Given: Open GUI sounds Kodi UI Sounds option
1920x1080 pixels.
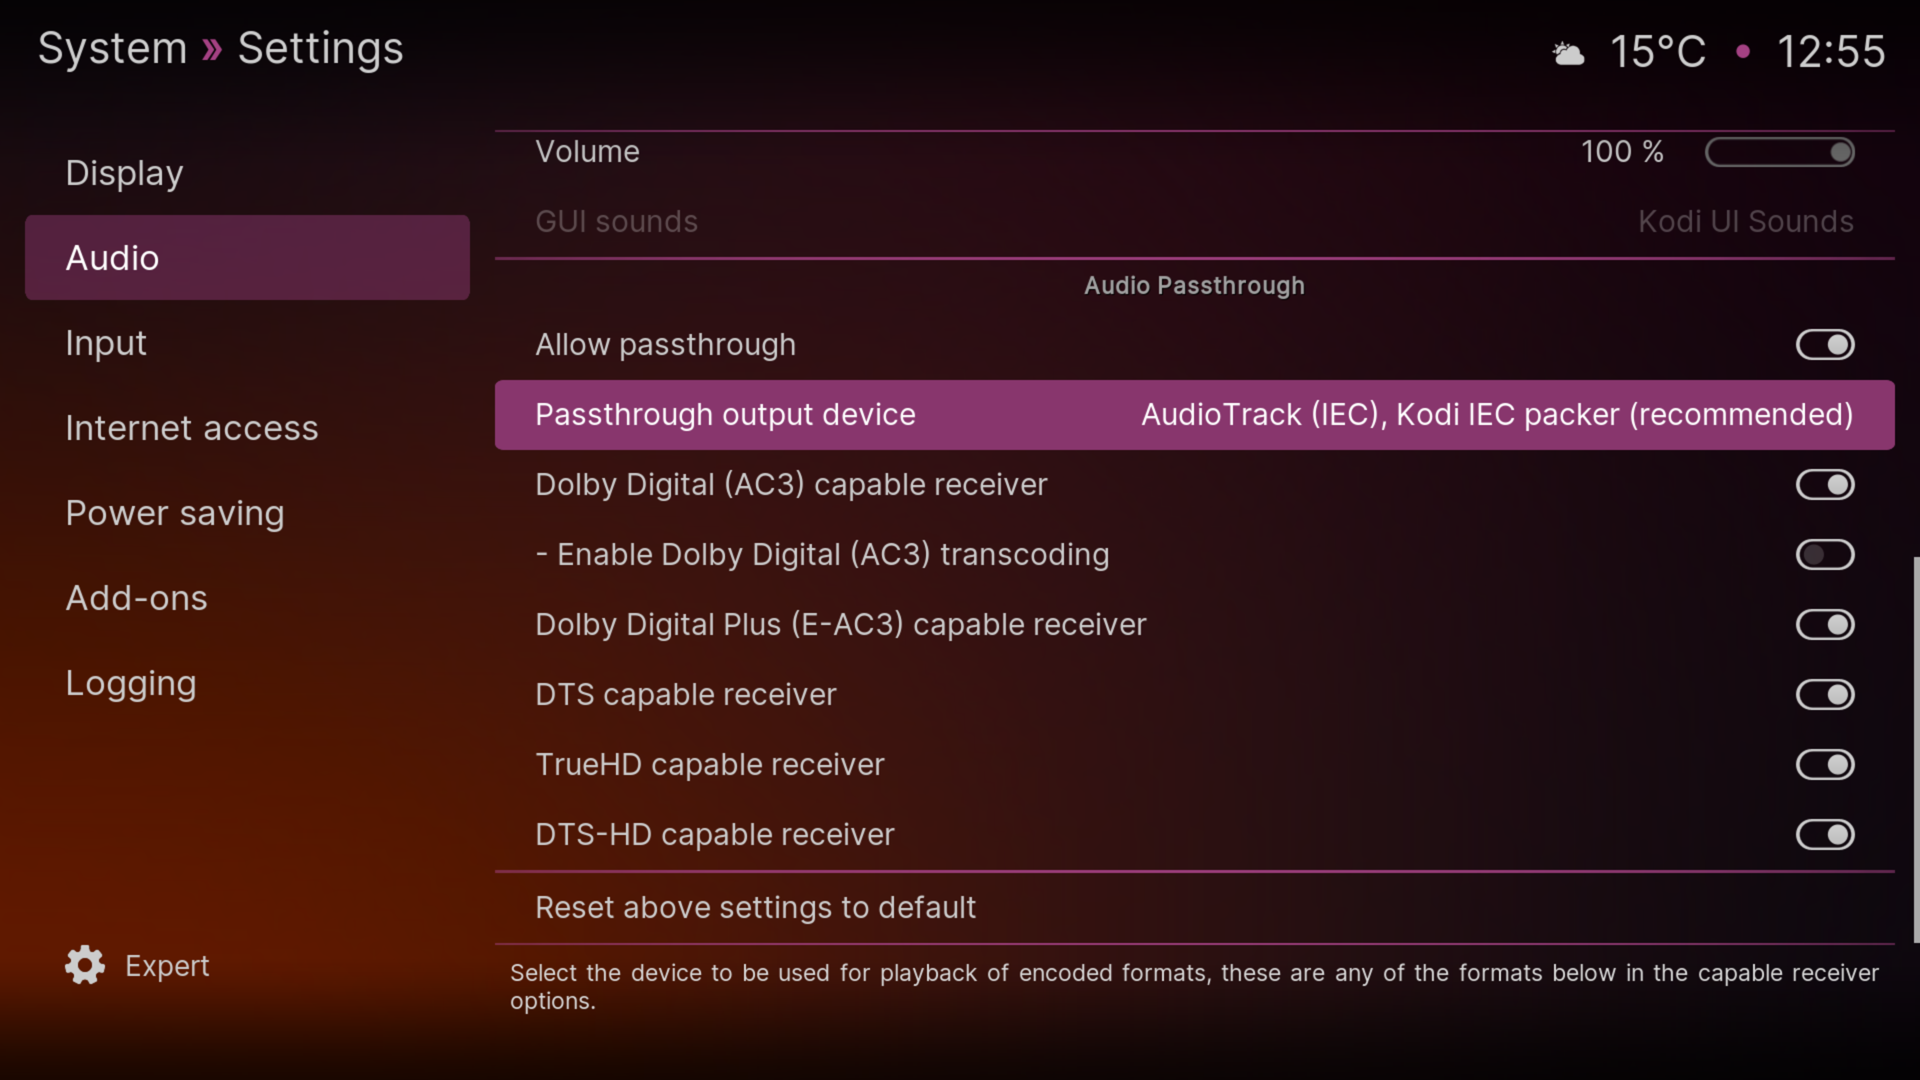Looking at the screenshot, I should 1194,221.
